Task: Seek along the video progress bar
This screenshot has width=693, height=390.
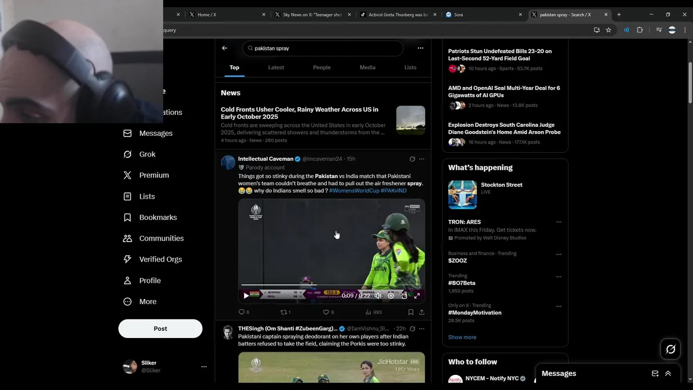Action: pos(331,285)
